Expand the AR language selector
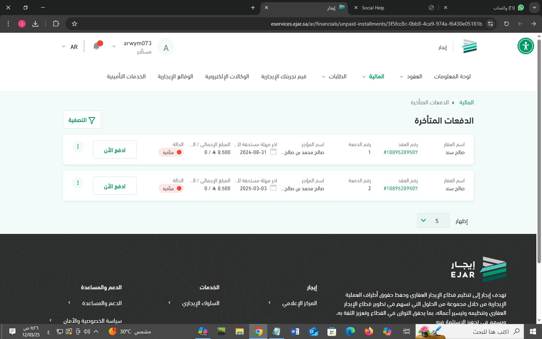This screenshot has width=542, height=339. coord(70,47)
